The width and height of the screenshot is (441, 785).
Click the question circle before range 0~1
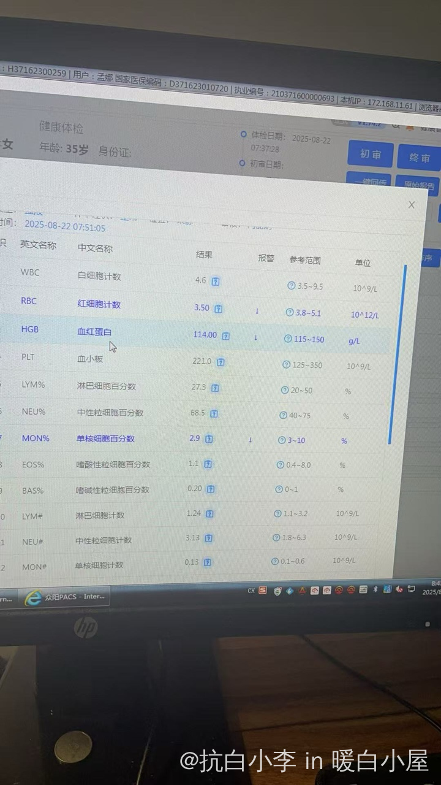(x=279, y=489)
